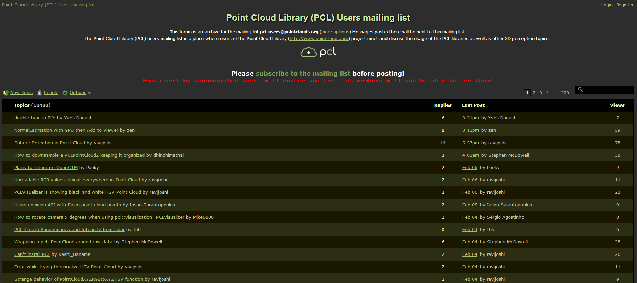The height and width of the screenshot is (283, 637).
Task: Go to page 4
Action: [x=547, y=93]
